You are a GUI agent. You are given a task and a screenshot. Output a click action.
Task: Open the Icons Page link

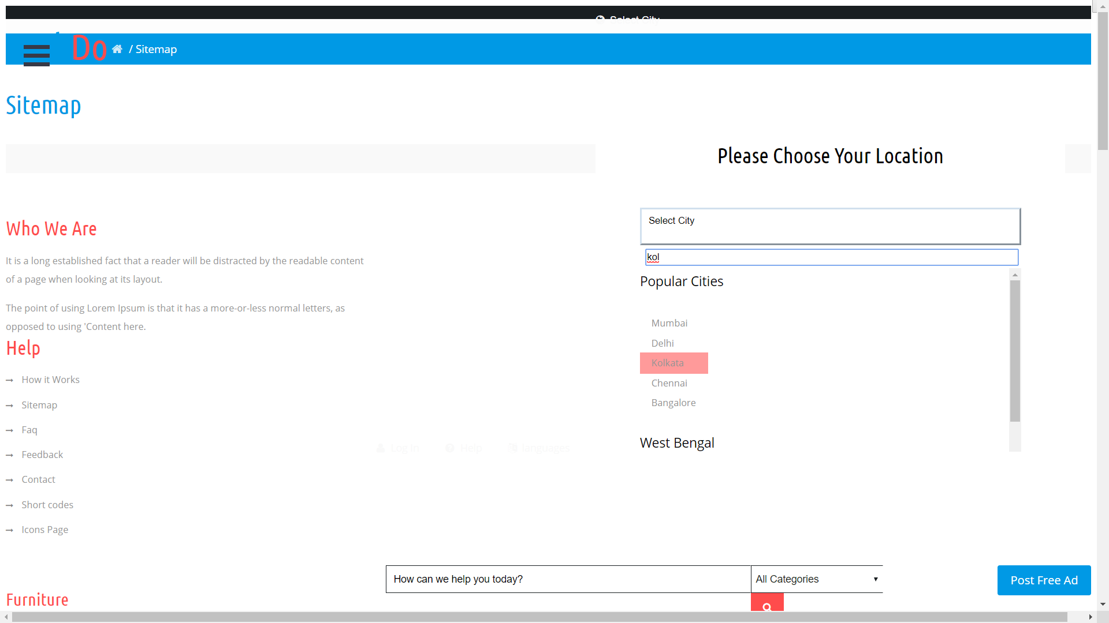pos(44,530)
